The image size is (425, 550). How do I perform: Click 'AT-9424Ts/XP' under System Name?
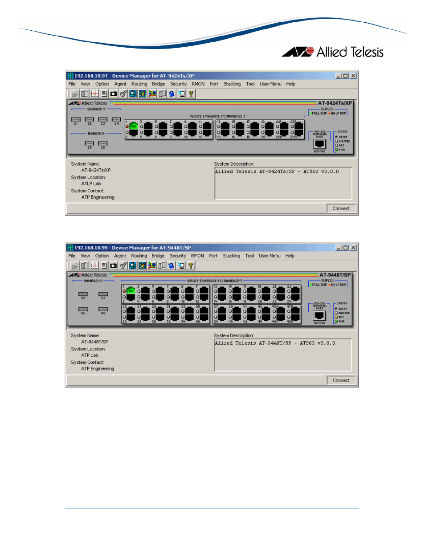(x=96, y=171)
